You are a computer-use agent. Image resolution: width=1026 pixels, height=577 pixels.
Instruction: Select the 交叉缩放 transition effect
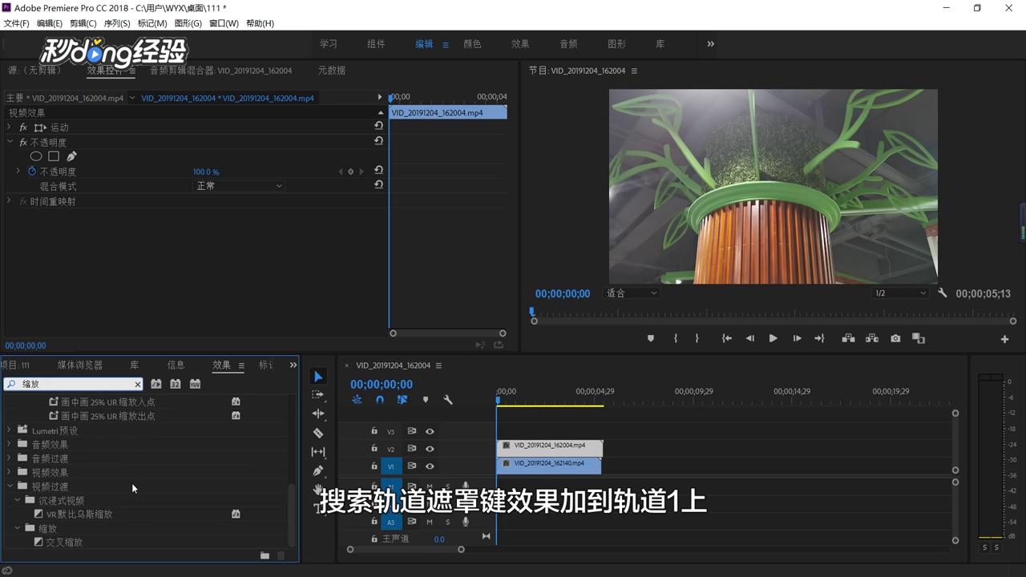64,543
